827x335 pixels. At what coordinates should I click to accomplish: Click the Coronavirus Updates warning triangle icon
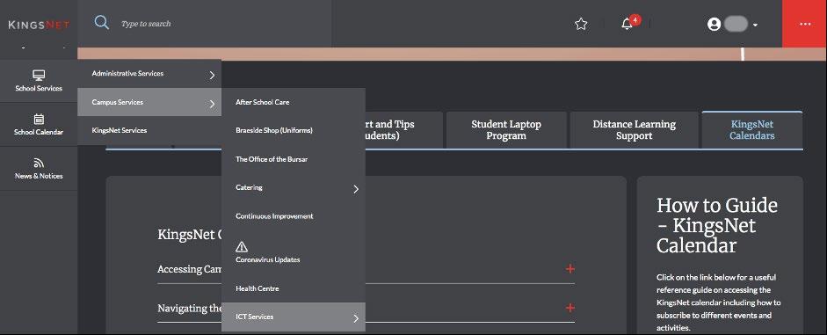(x=242, y=246)
